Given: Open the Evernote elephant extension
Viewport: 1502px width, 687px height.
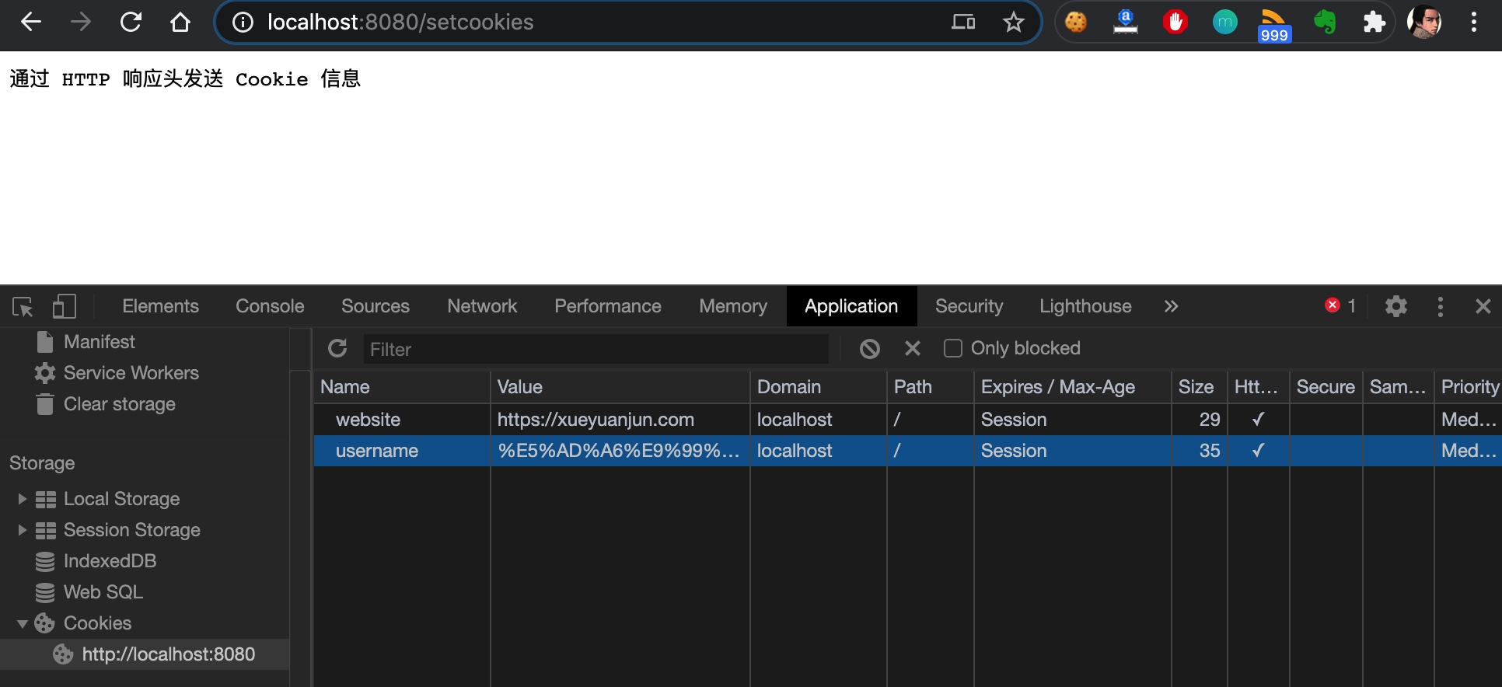Looking at the screenshot, I should pyautogui.click(x=1325, y=22).
